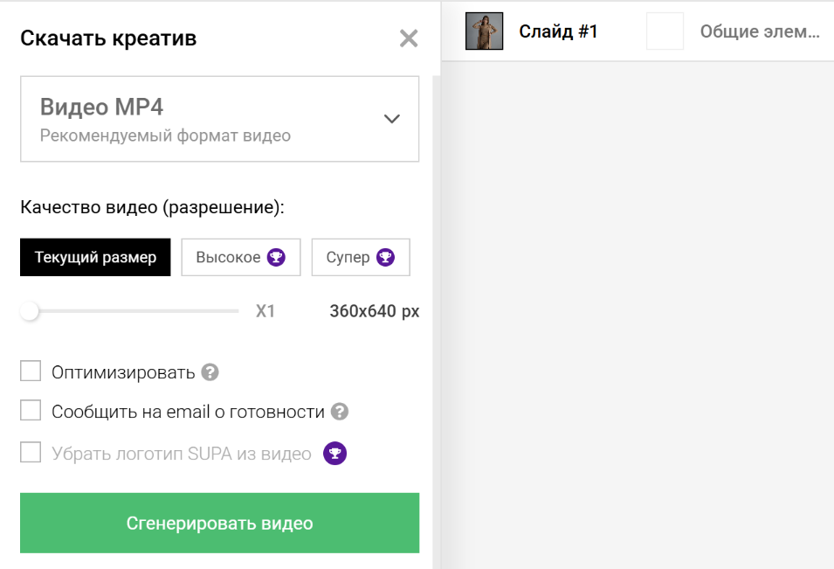Click the resolution scale slider handle

click(x=31, y=311)
